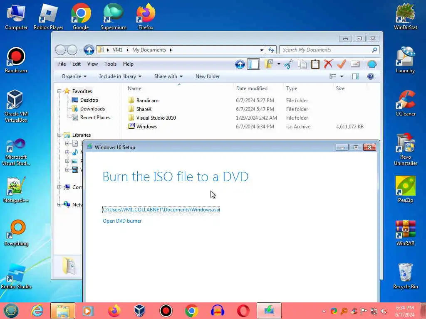
Task: Click the Paste clipboard icon
Action: tap(315, 64)
